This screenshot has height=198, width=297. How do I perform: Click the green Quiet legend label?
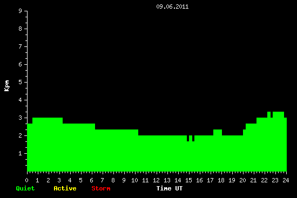pyautogui.click(x=25, y=188)
